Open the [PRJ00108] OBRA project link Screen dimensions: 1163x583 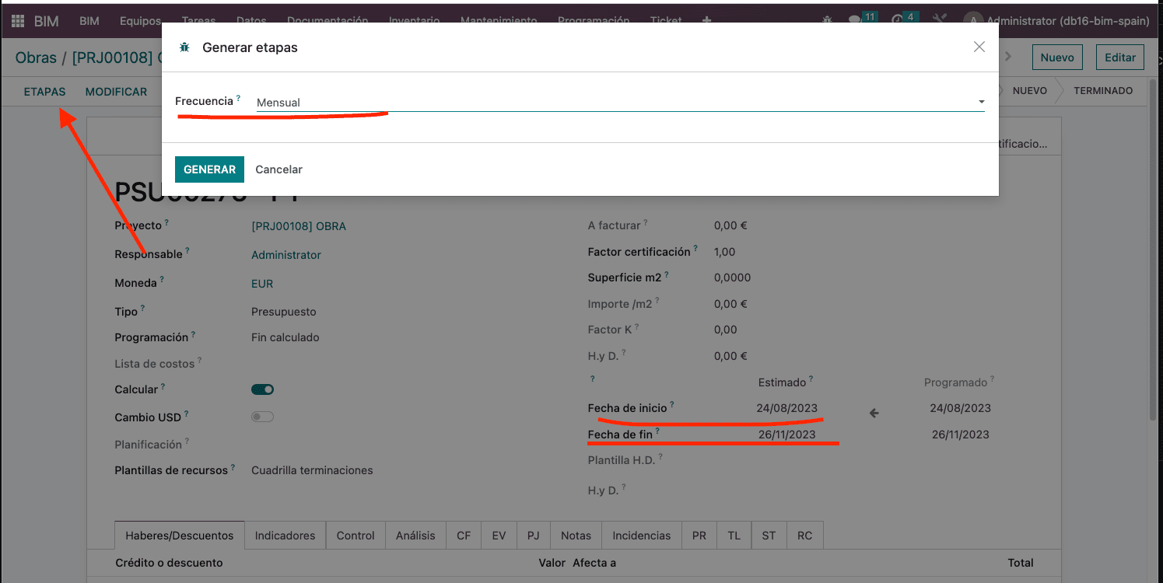(x=298, y=226)
